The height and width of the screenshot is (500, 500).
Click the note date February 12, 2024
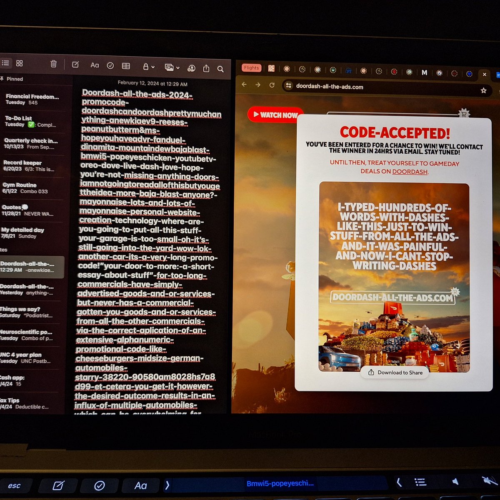(152, 83)
